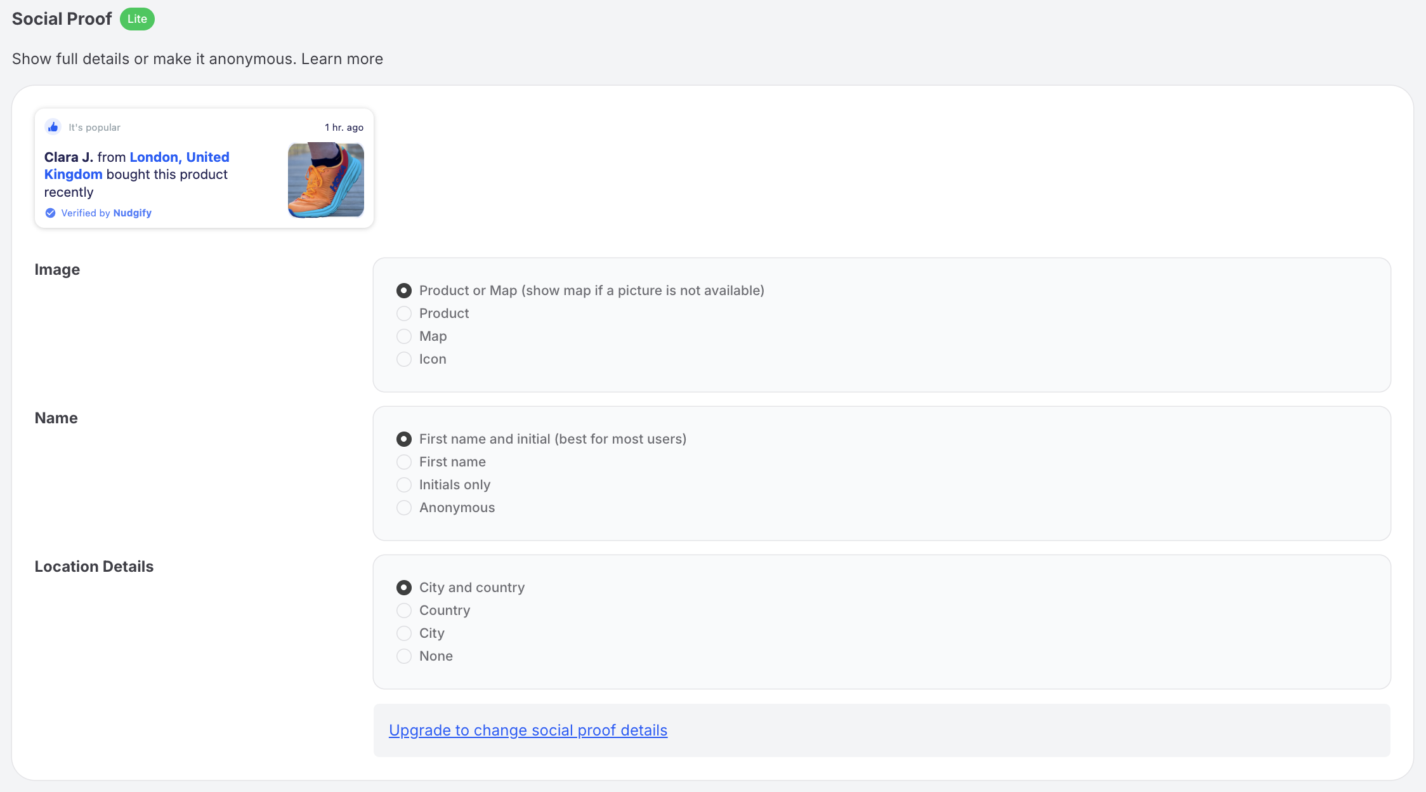
Task: Click the blue verified checkmark icon
Action: tap(50, 213)
